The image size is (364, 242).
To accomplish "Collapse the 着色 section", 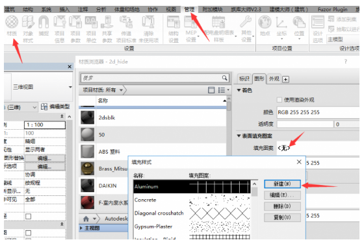I will pos(239,90).
